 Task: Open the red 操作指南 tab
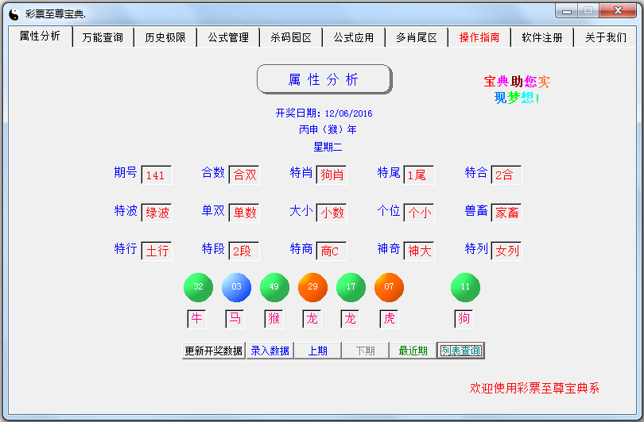tap(479, 38)
